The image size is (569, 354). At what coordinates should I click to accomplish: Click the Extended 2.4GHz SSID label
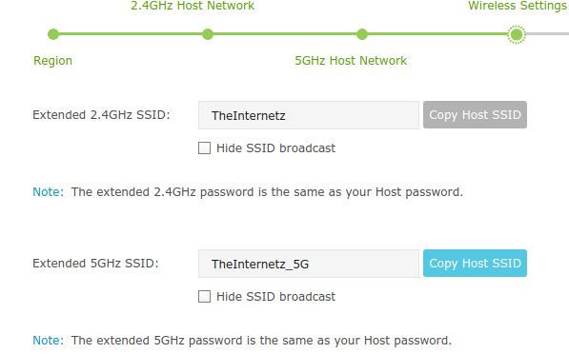[101, 115]
